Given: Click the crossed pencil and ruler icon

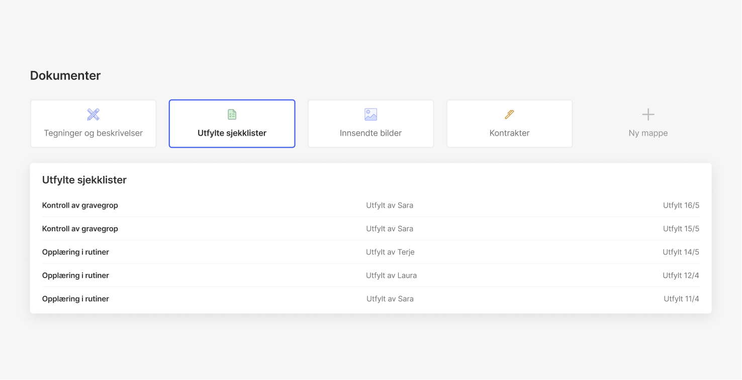Looking at the screenshot, I should 93,115.
